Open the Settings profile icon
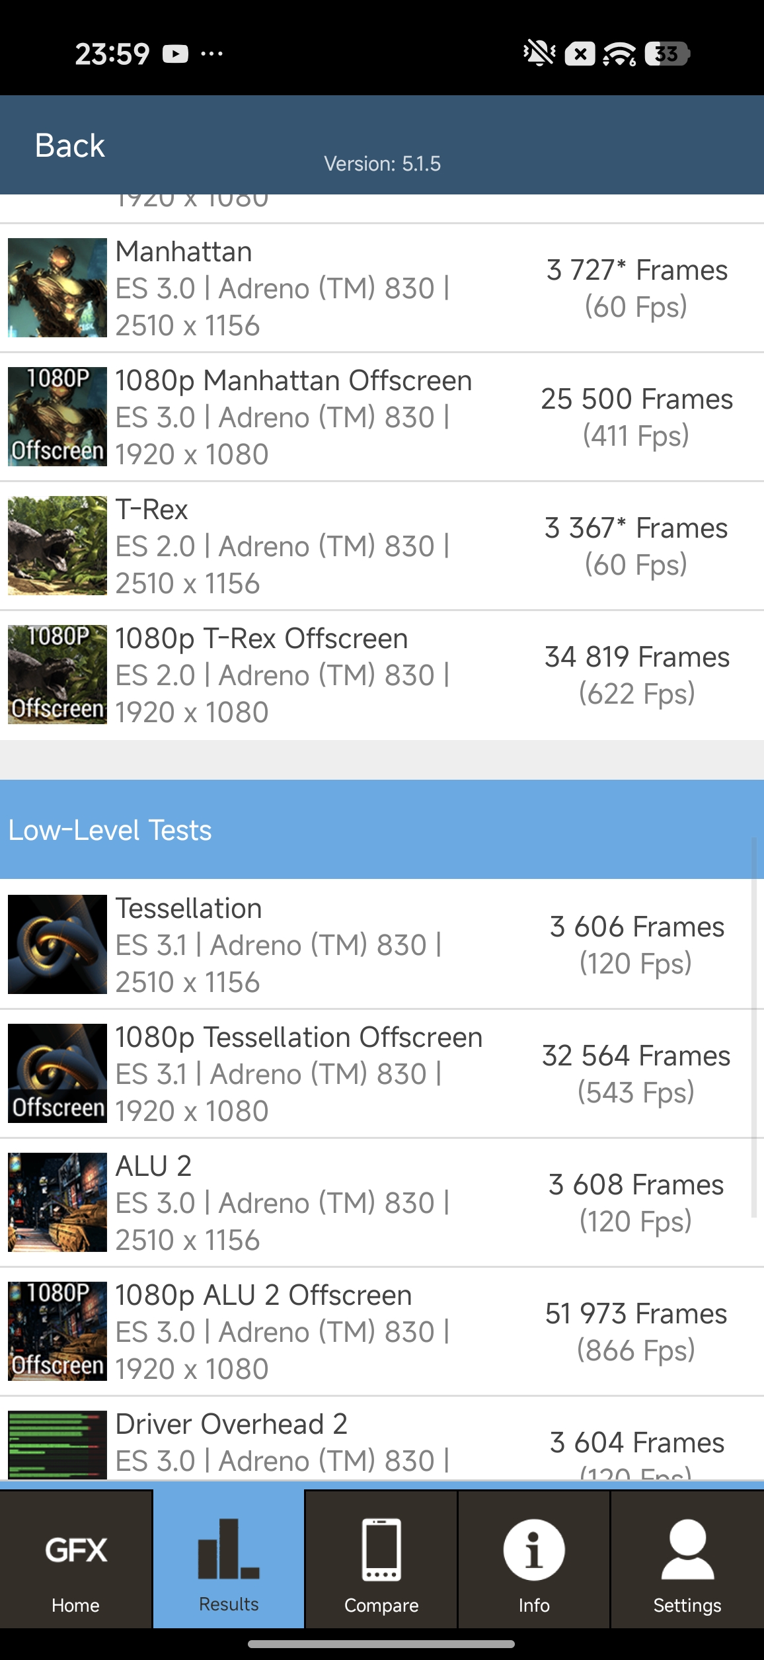Viewport: 764px width, 1660px height. click(687, 1551)
